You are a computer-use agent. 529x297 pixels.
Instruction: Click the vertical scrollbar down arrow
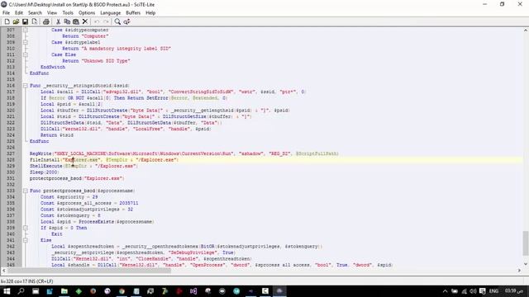coord(526,264)
